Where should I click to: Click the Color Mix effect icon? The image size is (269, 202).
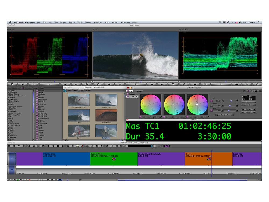coord(37,91)
